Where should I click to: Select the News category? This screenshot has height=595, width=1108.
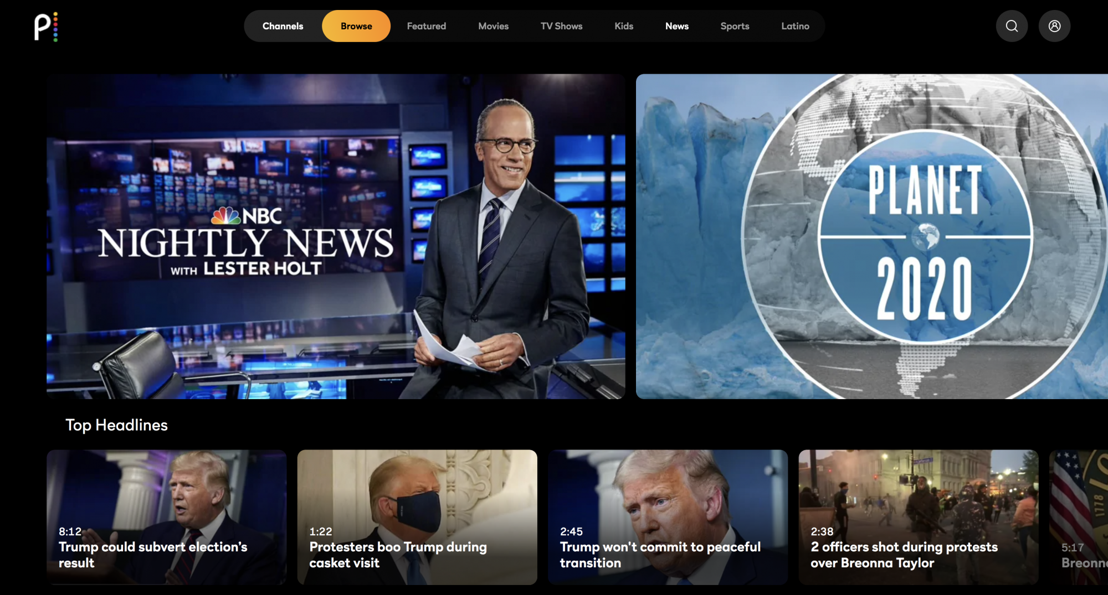point(676,26)
